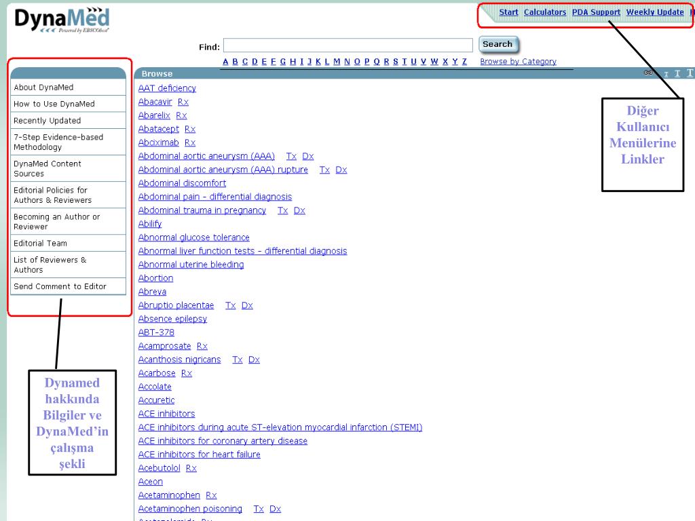Open ACE inhibitors during acute STEMI topic
695x521 pixels.
point(280,427)
